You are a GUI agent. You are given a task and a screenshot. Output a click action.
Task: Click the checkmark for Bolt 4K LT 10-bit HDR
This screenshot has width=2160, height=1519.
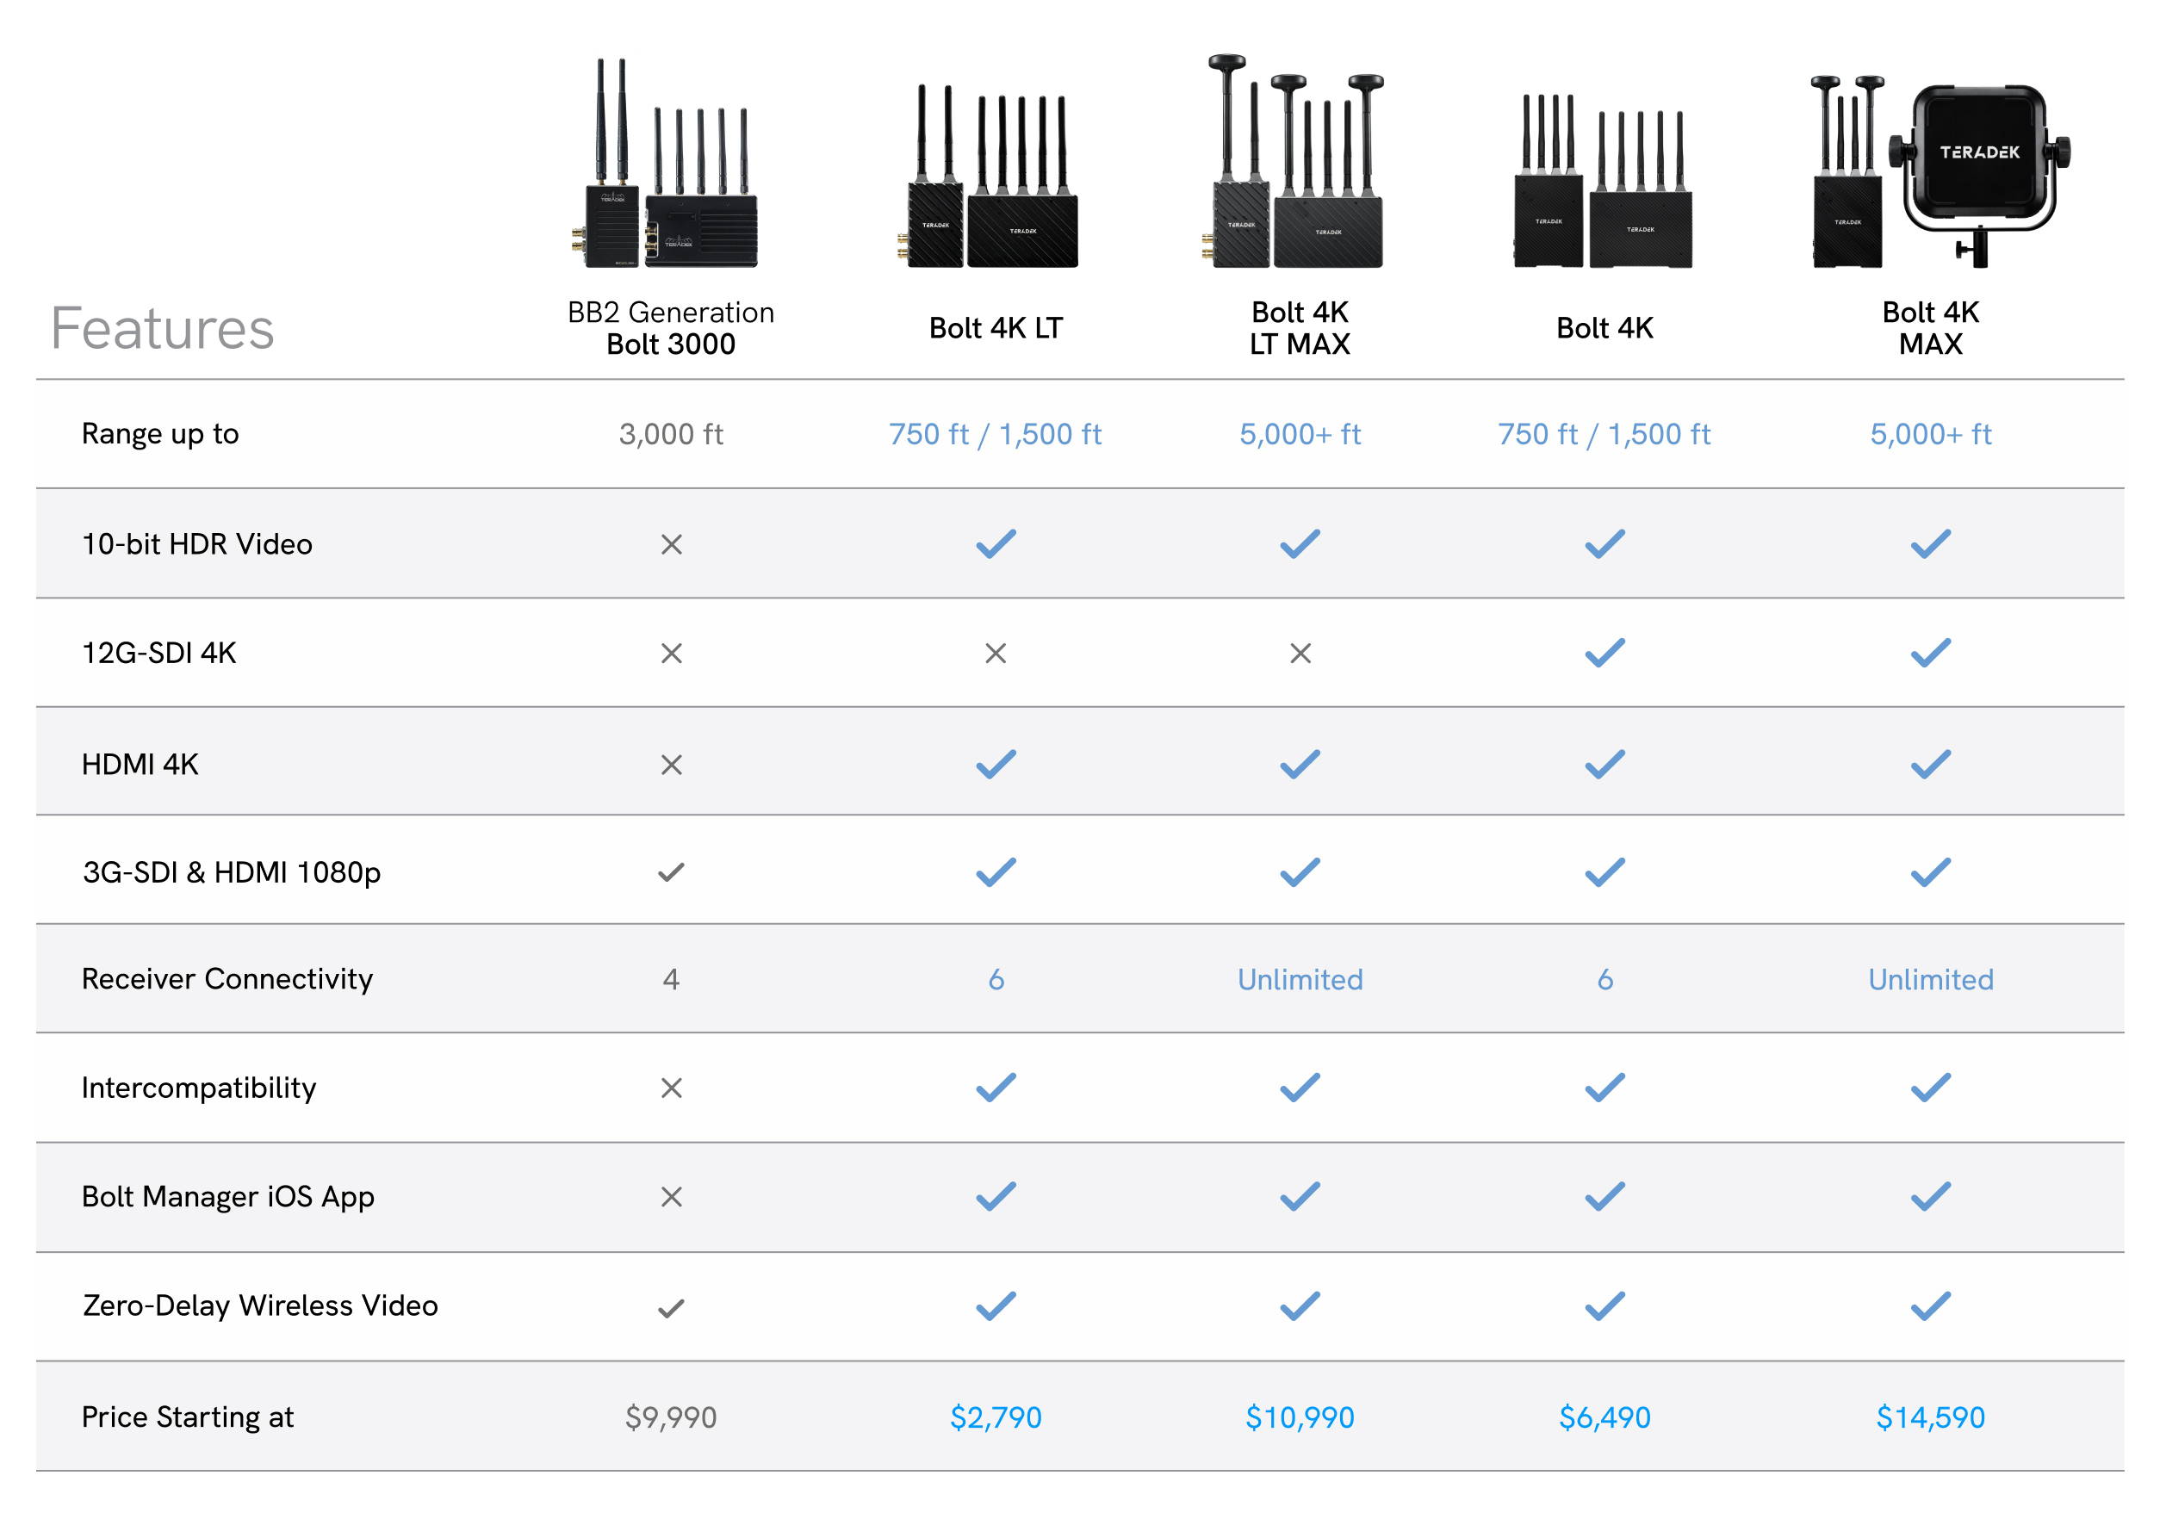pyautogui.click(x=996, y=543)
